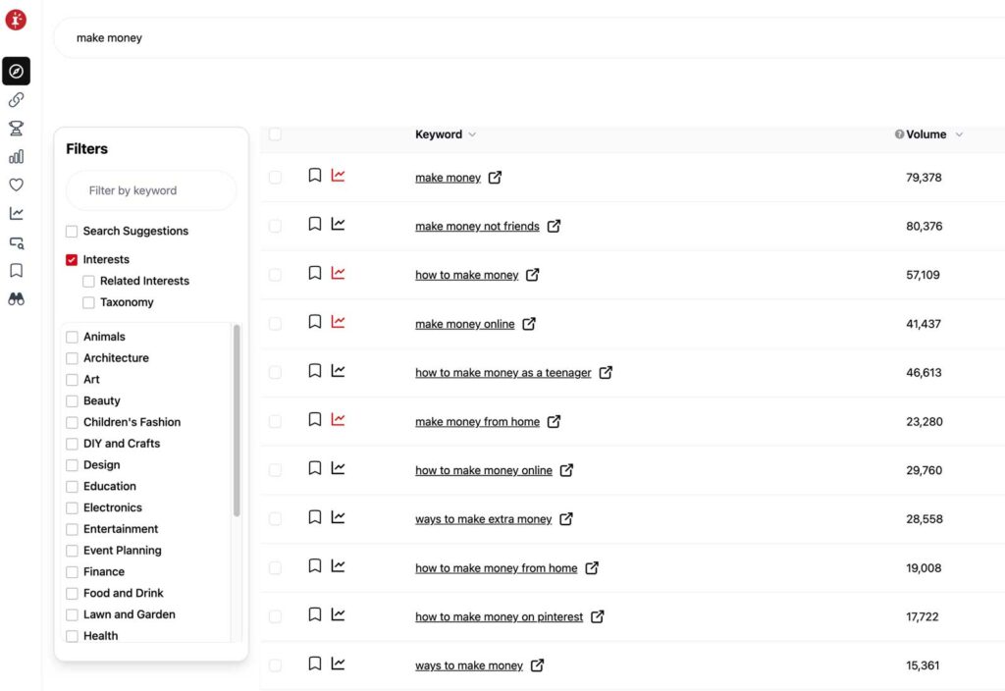
Task: Bookmark the 'make money' keyword row
Action: point(315,175)
